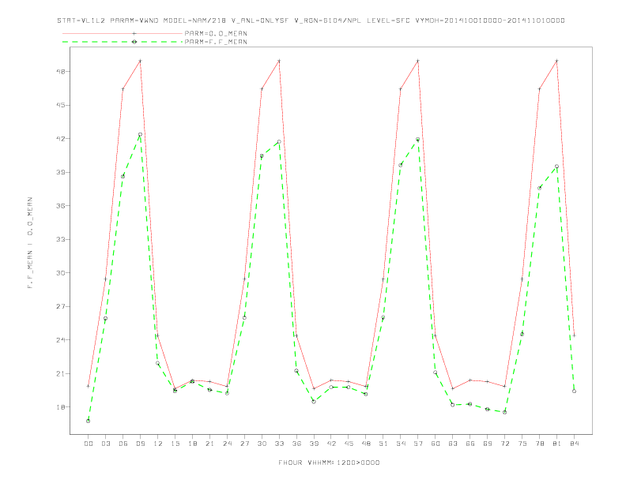Image resolution: width=626 pixels, height=483 pixels.
Task: Click x-axis hour label 33
Action: pos(279,444)
